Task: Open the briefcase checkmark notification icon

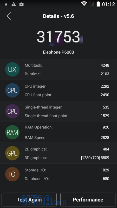Action: 22,4
